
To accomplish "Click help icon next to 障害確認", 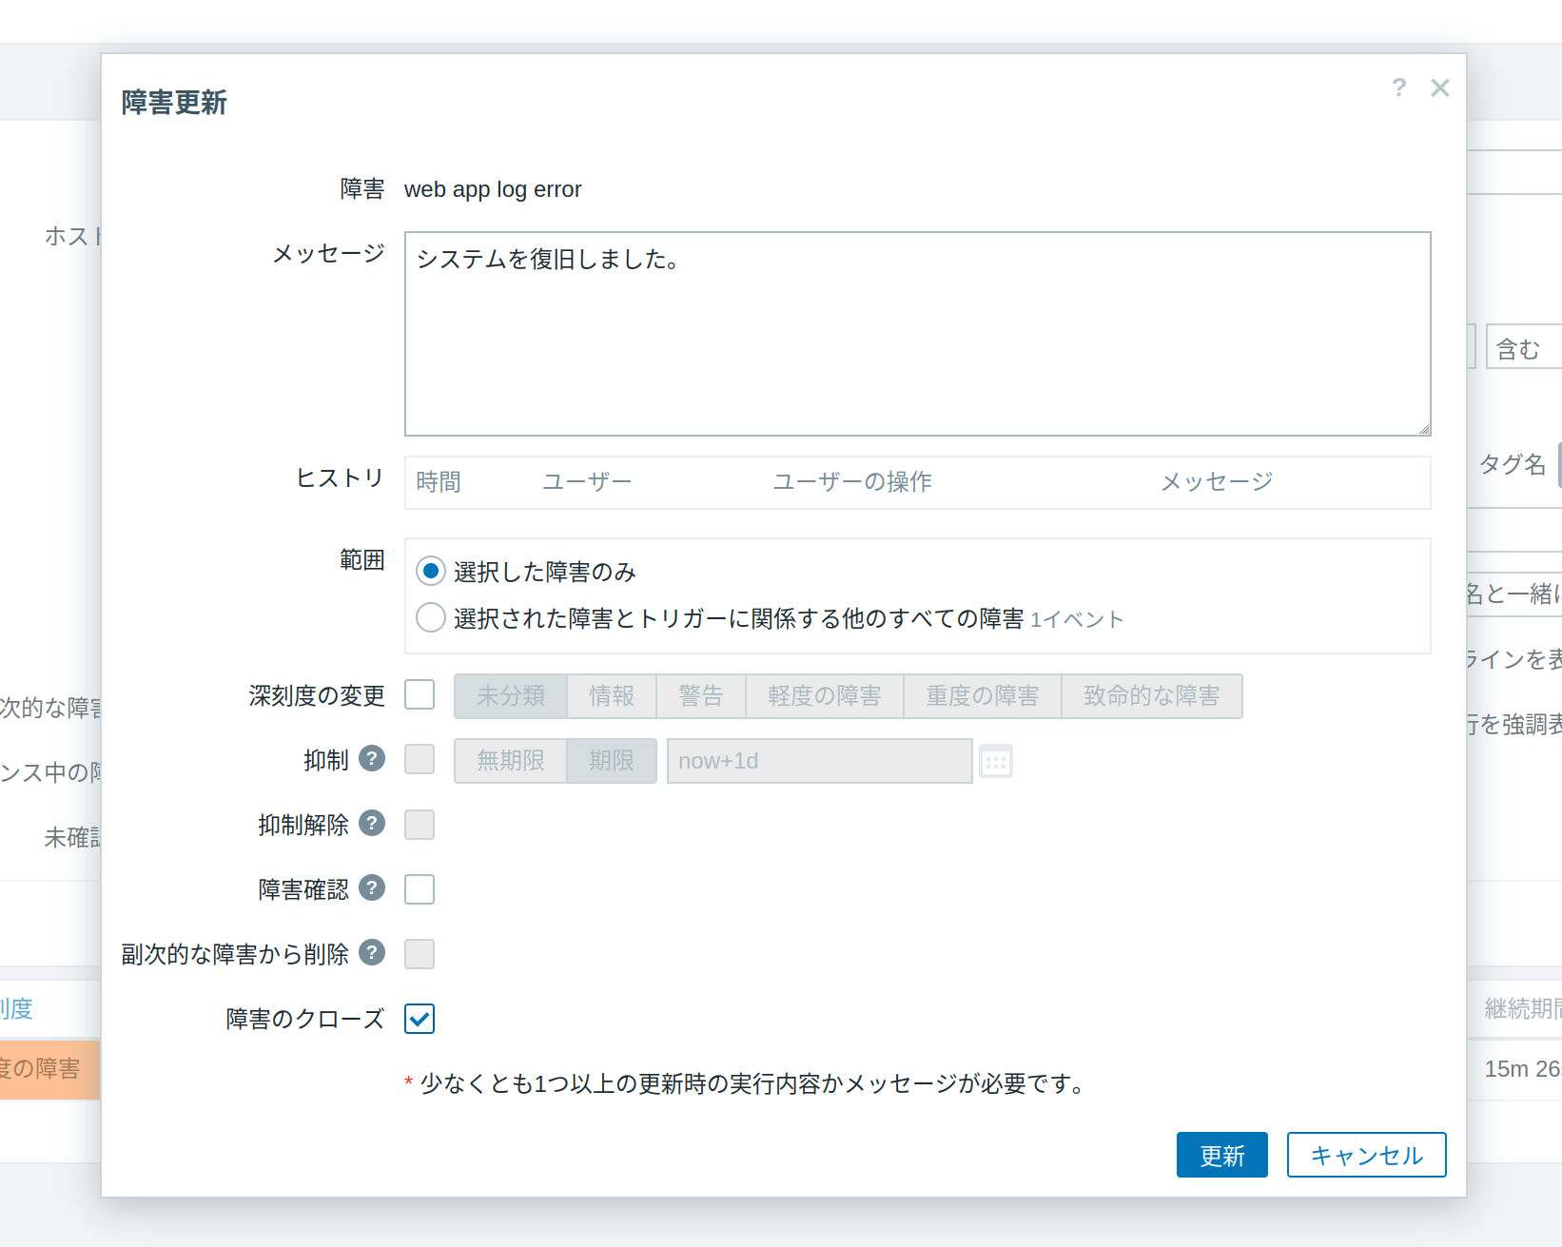I will [372, 887].
